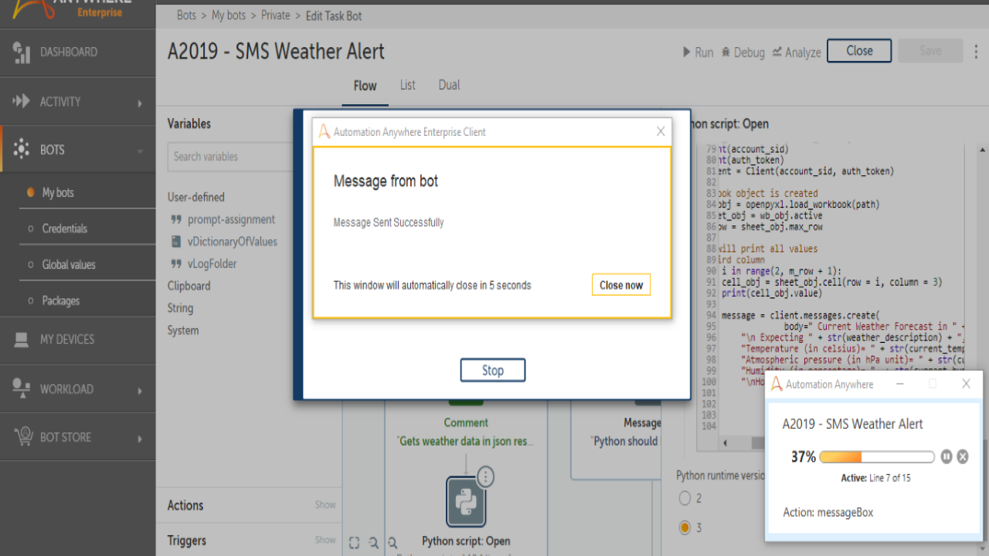Click the Bots breadcrumb link
This screenshot has width=989, height=556.
(186, 15)
